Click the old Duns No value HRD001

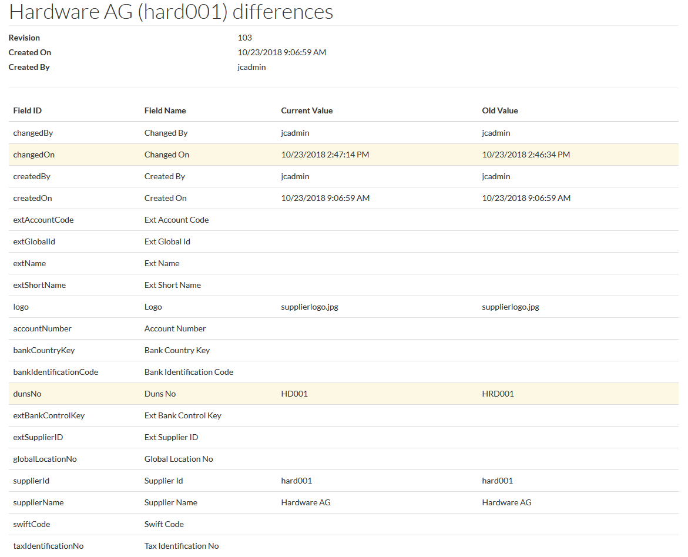(498, 394)
